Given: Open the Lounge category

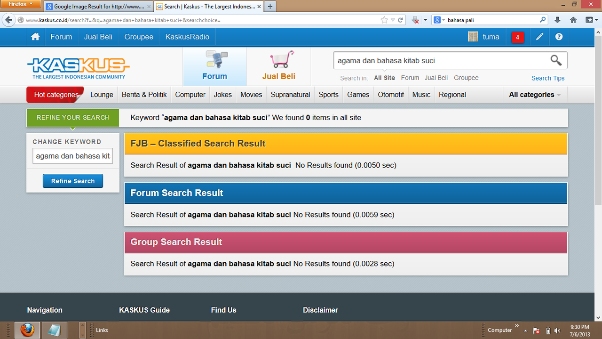Looking at the screenshot, I should (x=102, y=95).
